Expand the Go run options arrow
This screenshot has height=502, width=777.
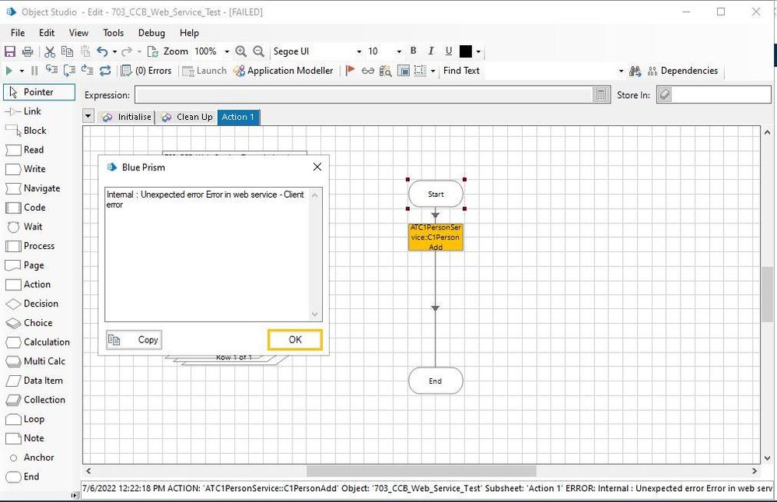pyautogui.click(x=22, y=71)
